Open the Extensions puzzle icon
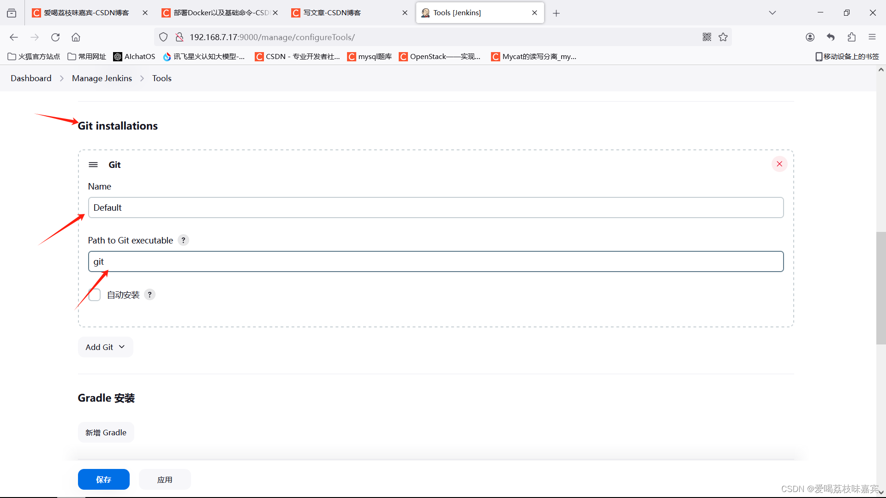Screen dimensions: 886x498 pyautogui.click(x=851, y=37)
